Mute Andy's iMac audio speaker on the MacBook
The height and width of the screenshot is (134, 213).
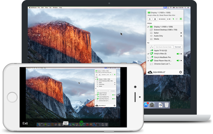pos(178,54)
